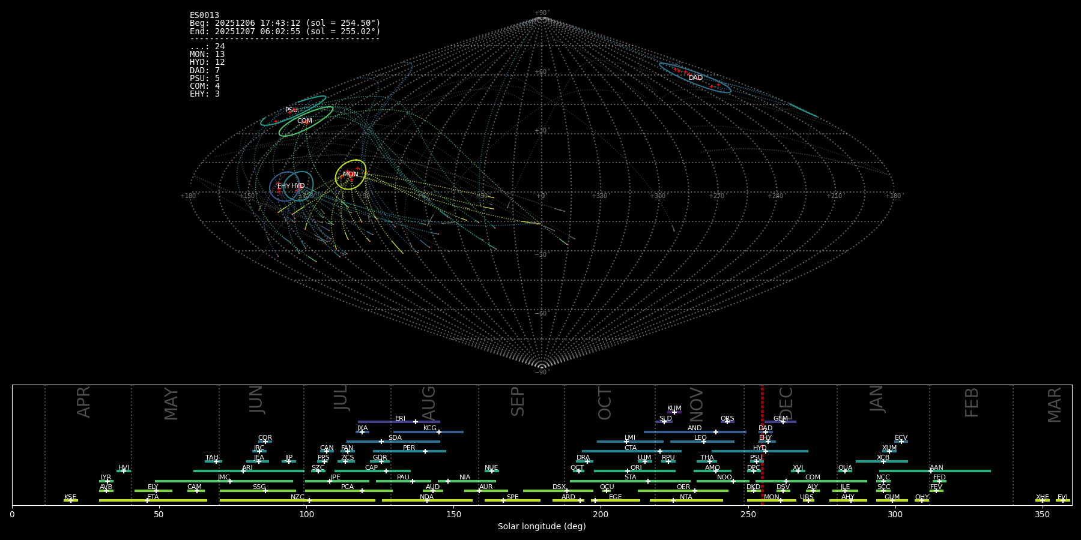The width and height of the screenshot is (1081, 540).
Task: Click the COM radiant ellipse label
Action: click(304, 121)
